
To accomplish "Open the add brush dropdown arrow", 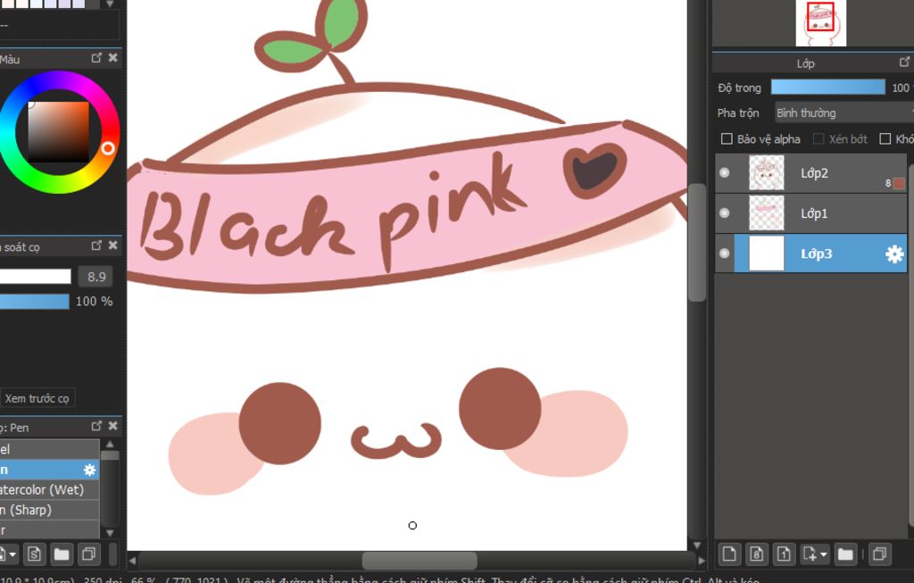I will pyautogui.click(x=12, y=554).
